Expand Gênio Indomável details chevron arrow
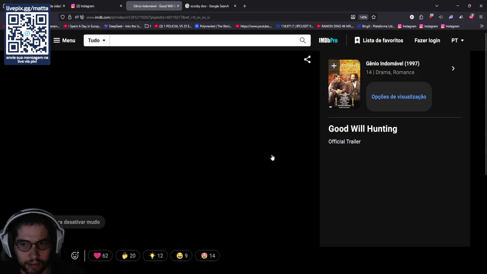 pos(453,68)
